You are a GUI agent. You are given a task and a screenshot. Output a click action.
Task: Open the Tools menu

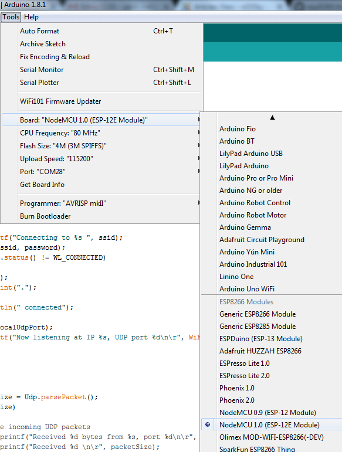point(11,17)
